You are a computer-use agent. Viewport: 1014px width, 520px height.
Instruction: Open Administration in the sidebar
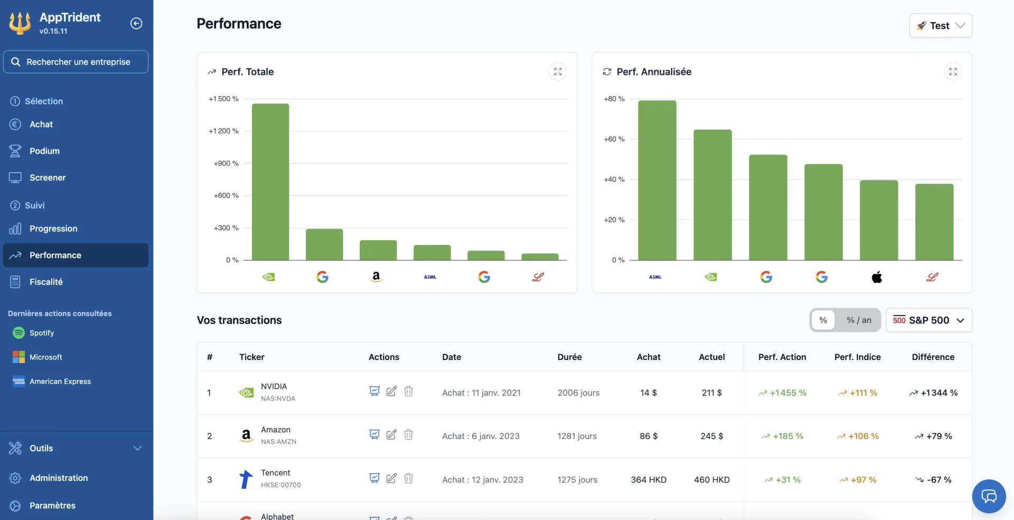[76, 478]
